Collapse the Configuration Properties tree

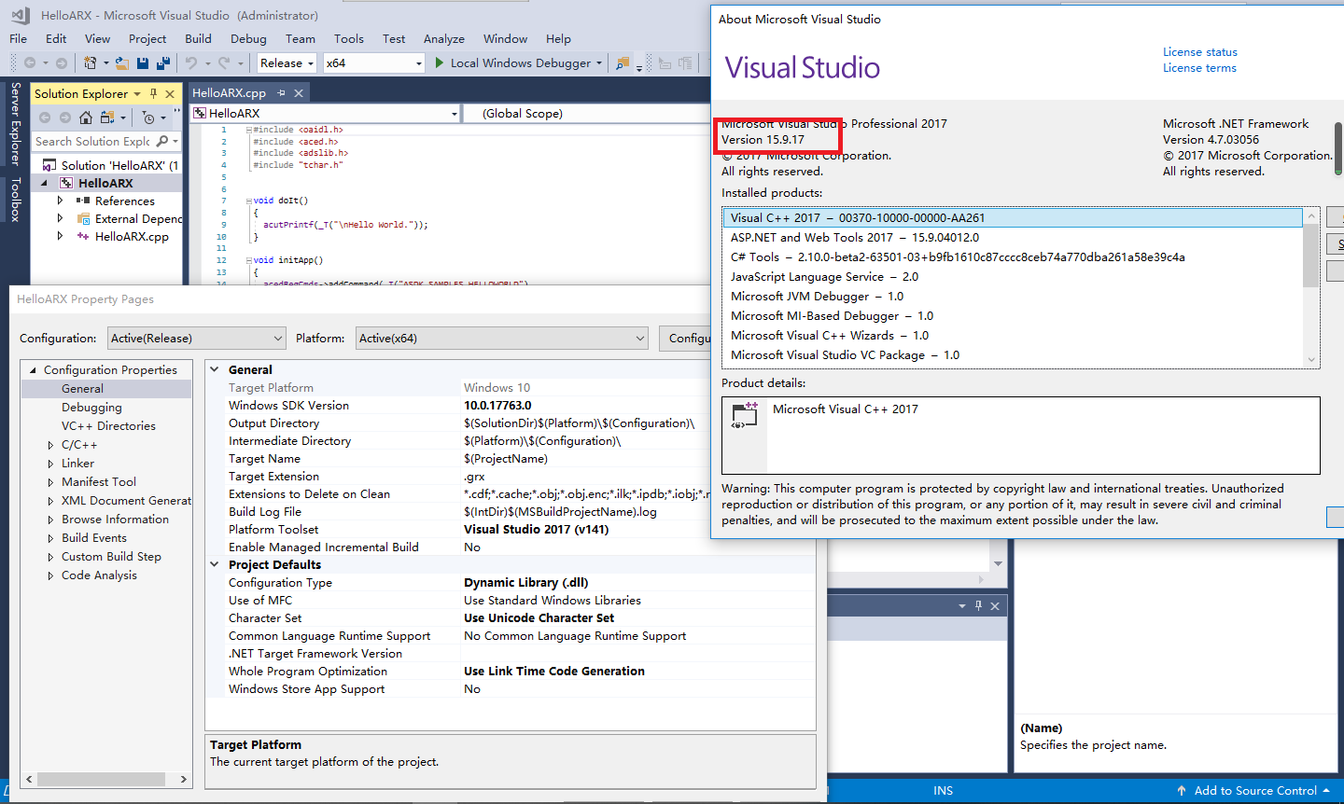[33, 370]
